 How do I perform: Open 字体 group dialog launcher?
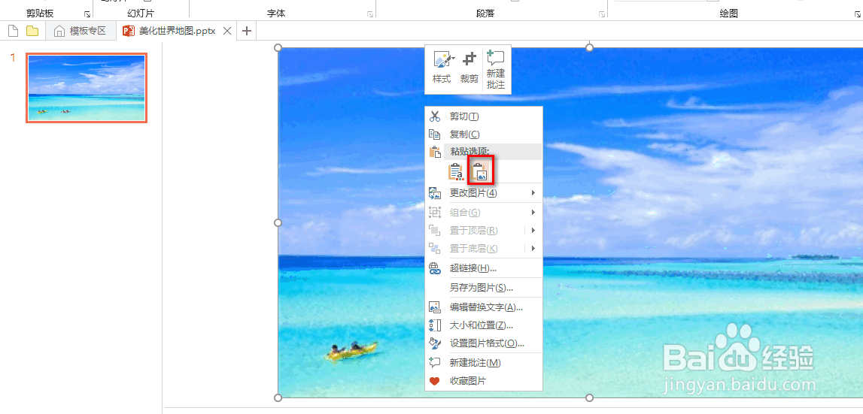pos(370,14)
